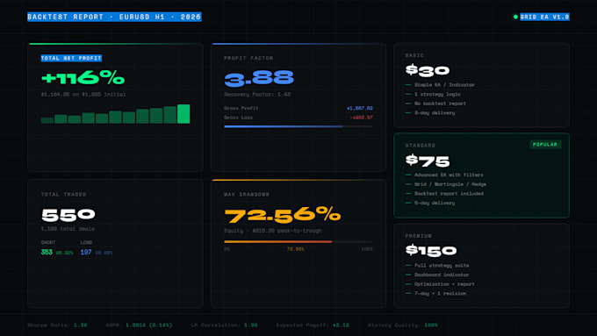Click 'No backtest report' in Basic plan
Viewport: 597px width, 336px height.
[440, 104]
